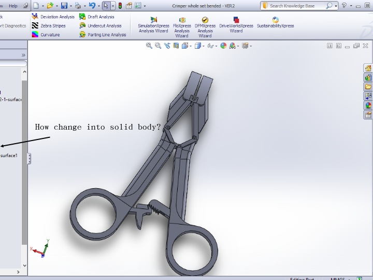
Task: Restore the Previous View
Action: click(x=167, y=46)
